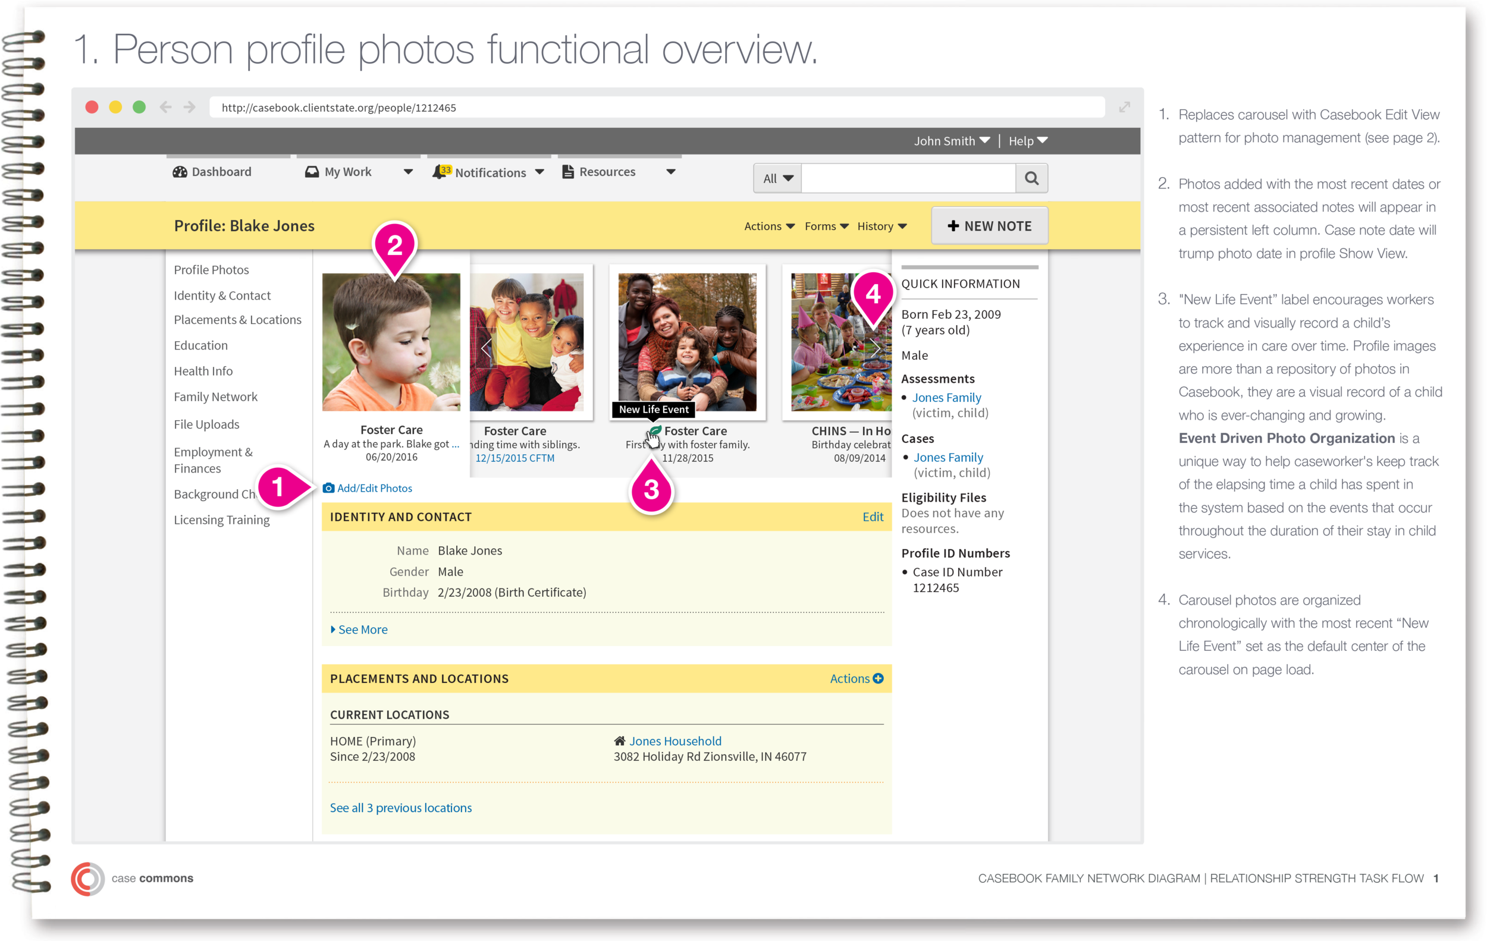Click the Resources document icon

567,172
